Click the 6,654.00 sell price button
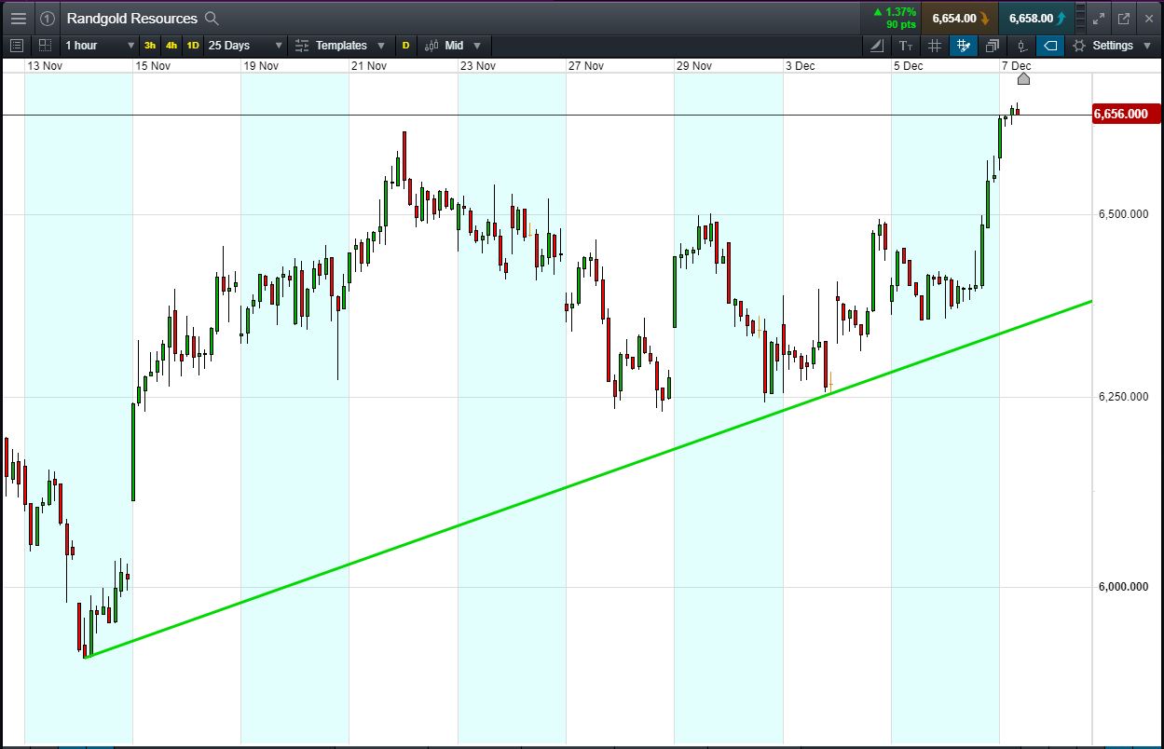1164x749 pixels. pyautogui.click(x=960, y=18)
